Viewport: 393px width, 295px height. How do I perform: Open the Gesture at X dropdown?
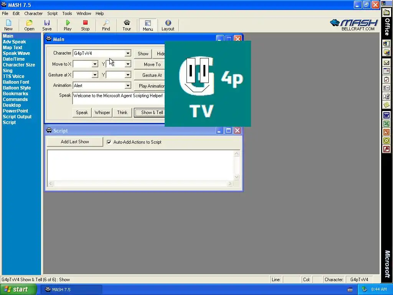coord(95,75)
